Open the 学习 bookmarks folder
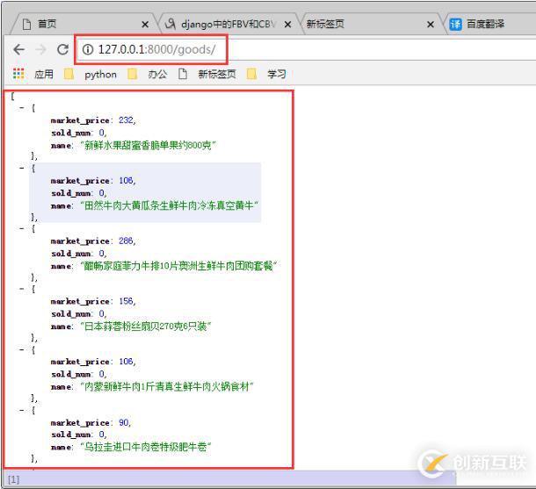The height and width of the screenshot is (489, 536). click(266, 74)
